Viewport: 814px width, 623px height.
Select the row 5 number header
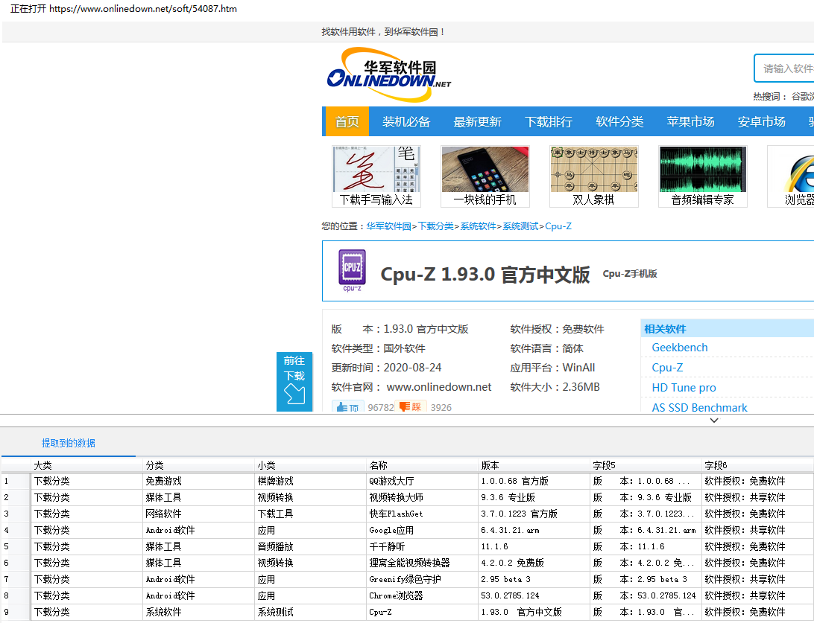coord(16,546)
